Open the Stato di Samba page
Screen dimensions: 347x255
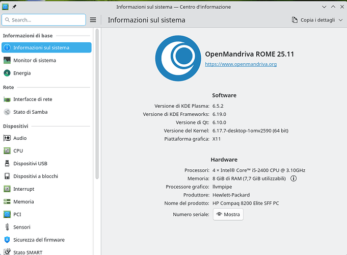pos(31,112)
